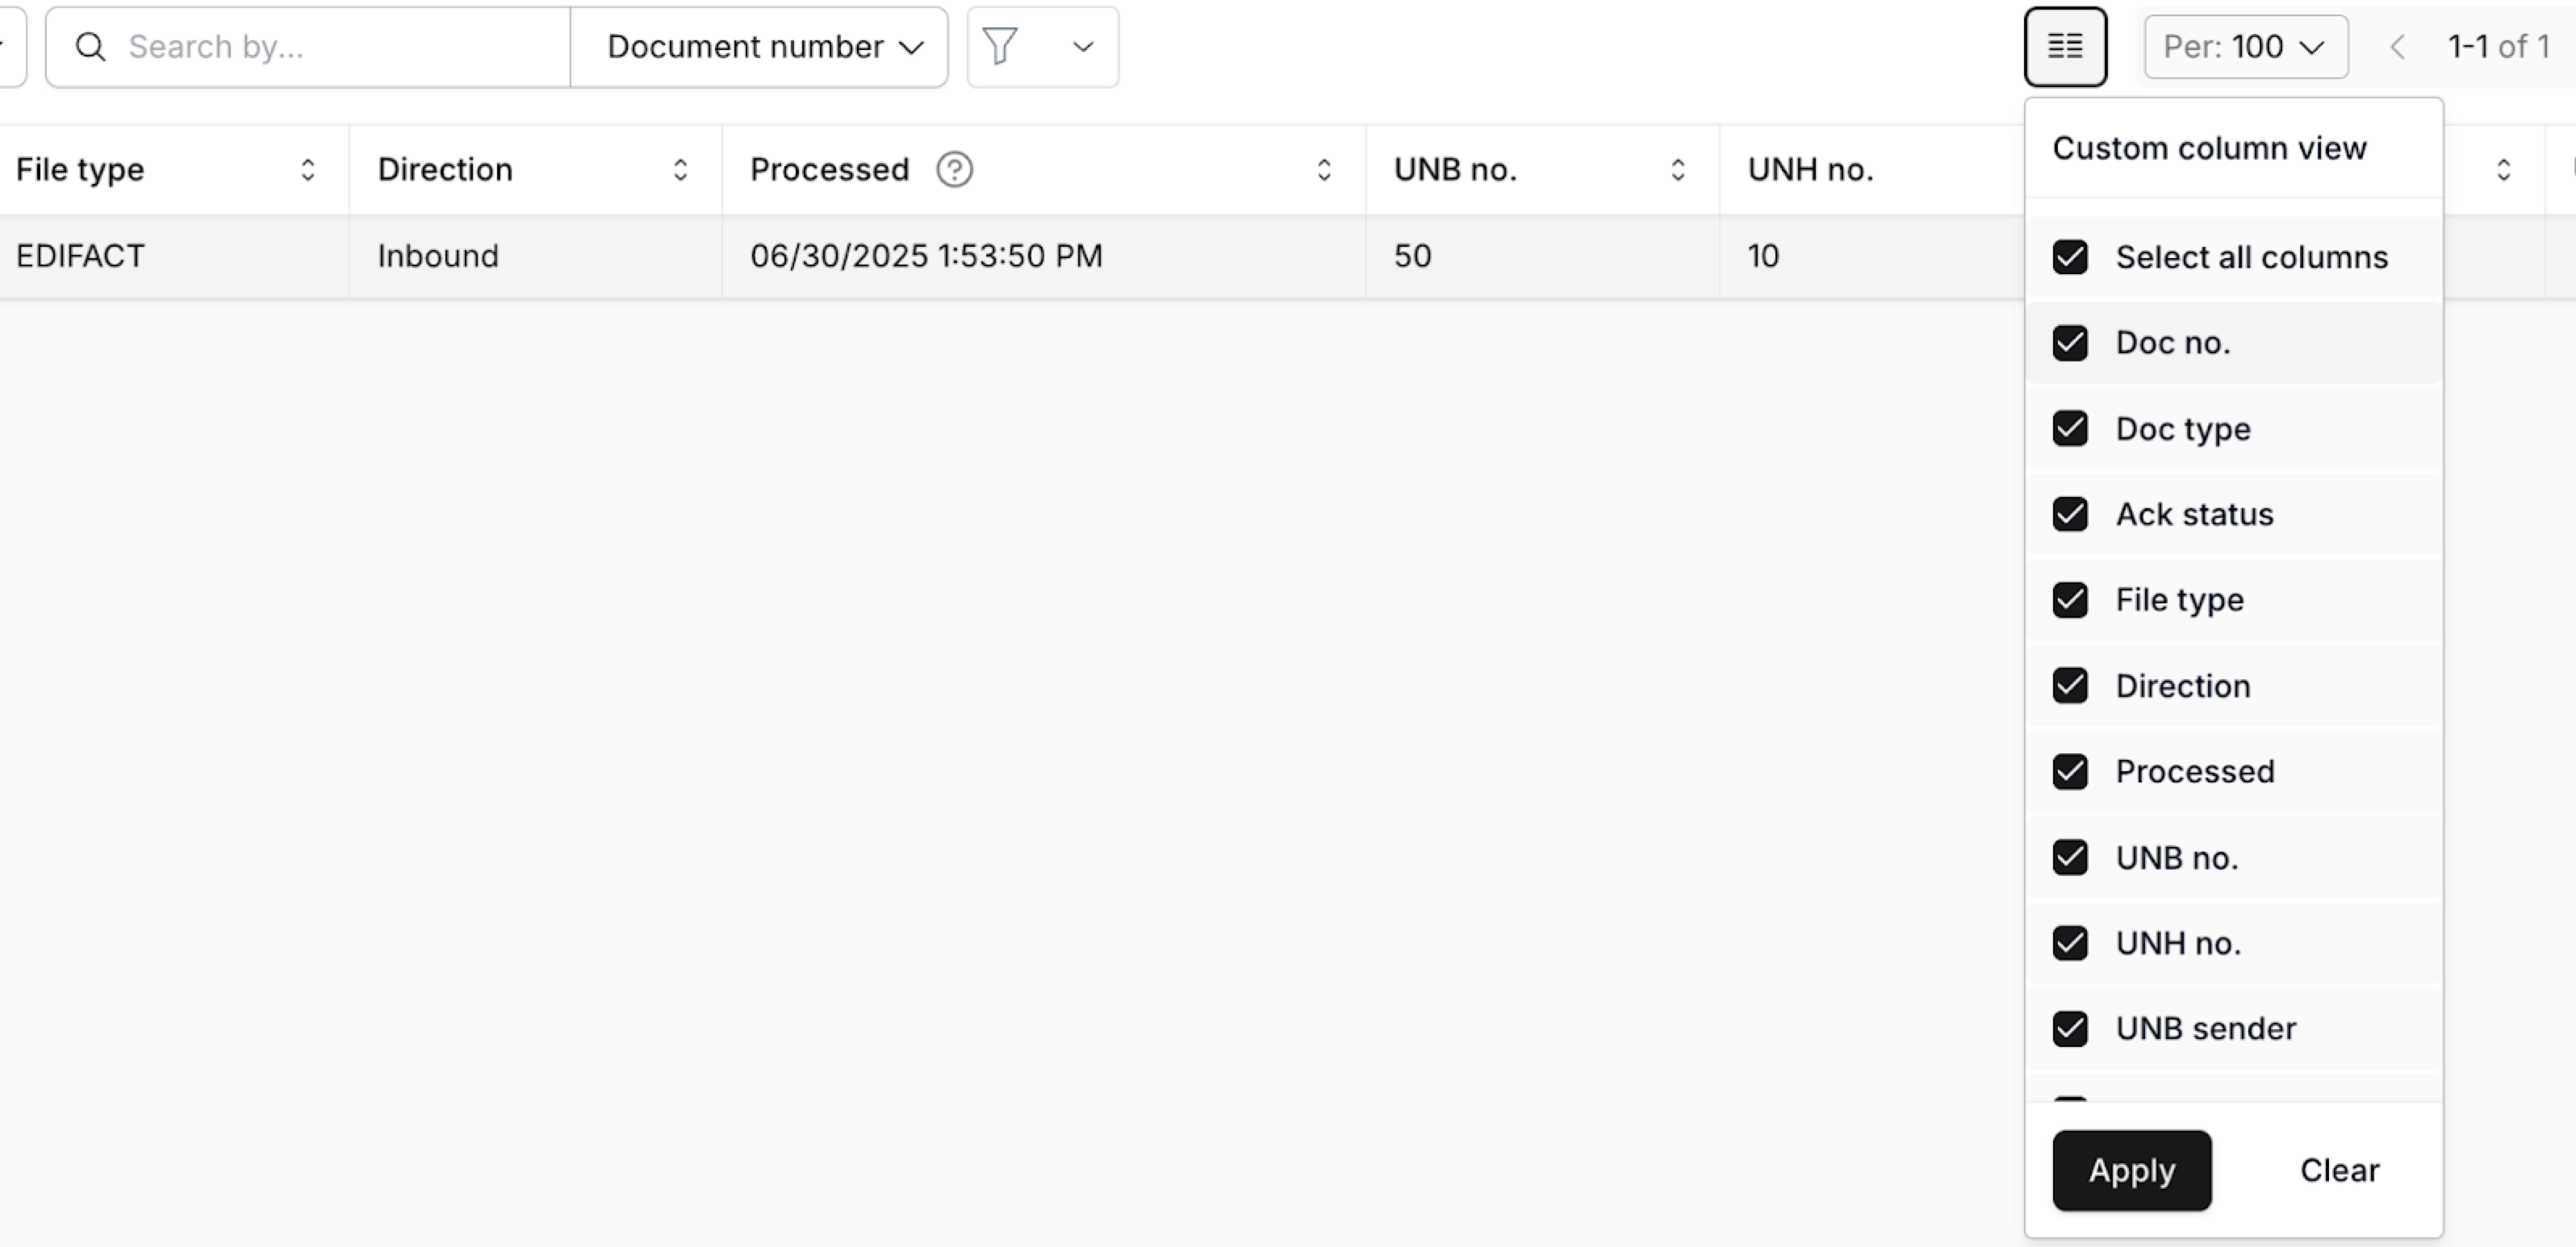
Task: Open the custom column view icon
Action: coord(2065,47)
